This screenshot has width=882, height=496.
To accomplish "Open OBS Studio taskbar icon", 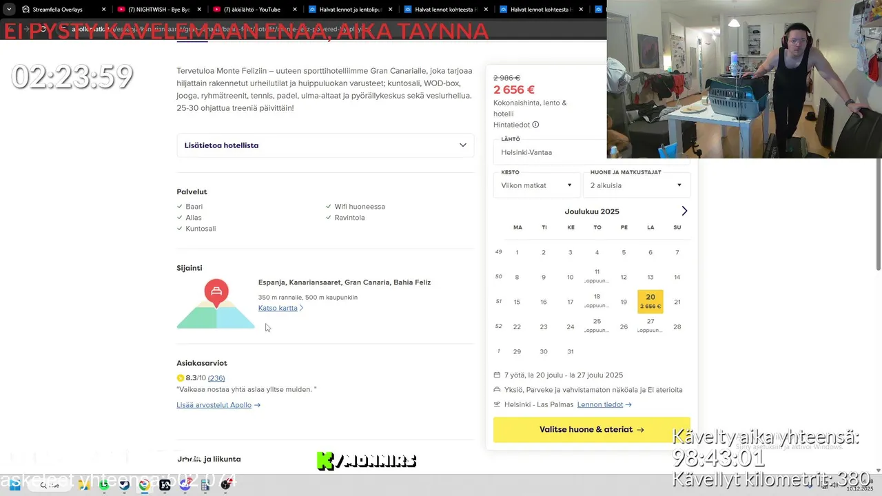I will point(225,485).
